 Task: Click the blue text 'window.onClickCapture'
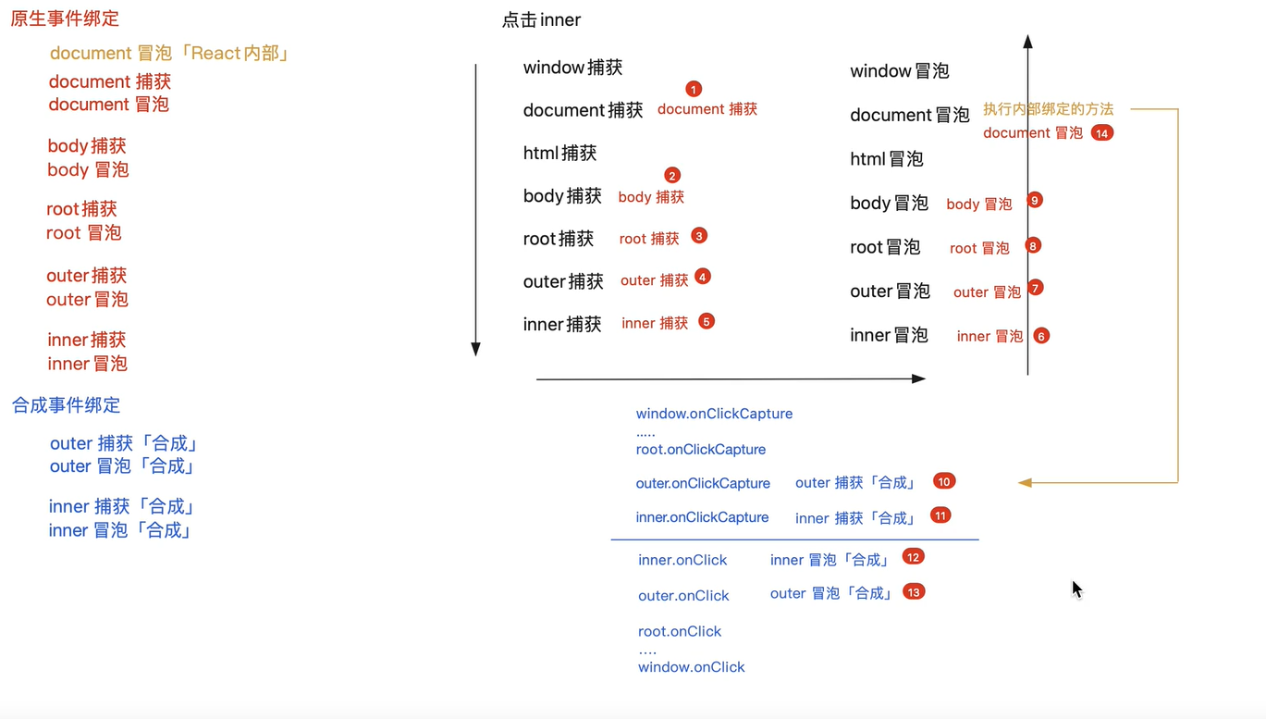tap(714, 414)
